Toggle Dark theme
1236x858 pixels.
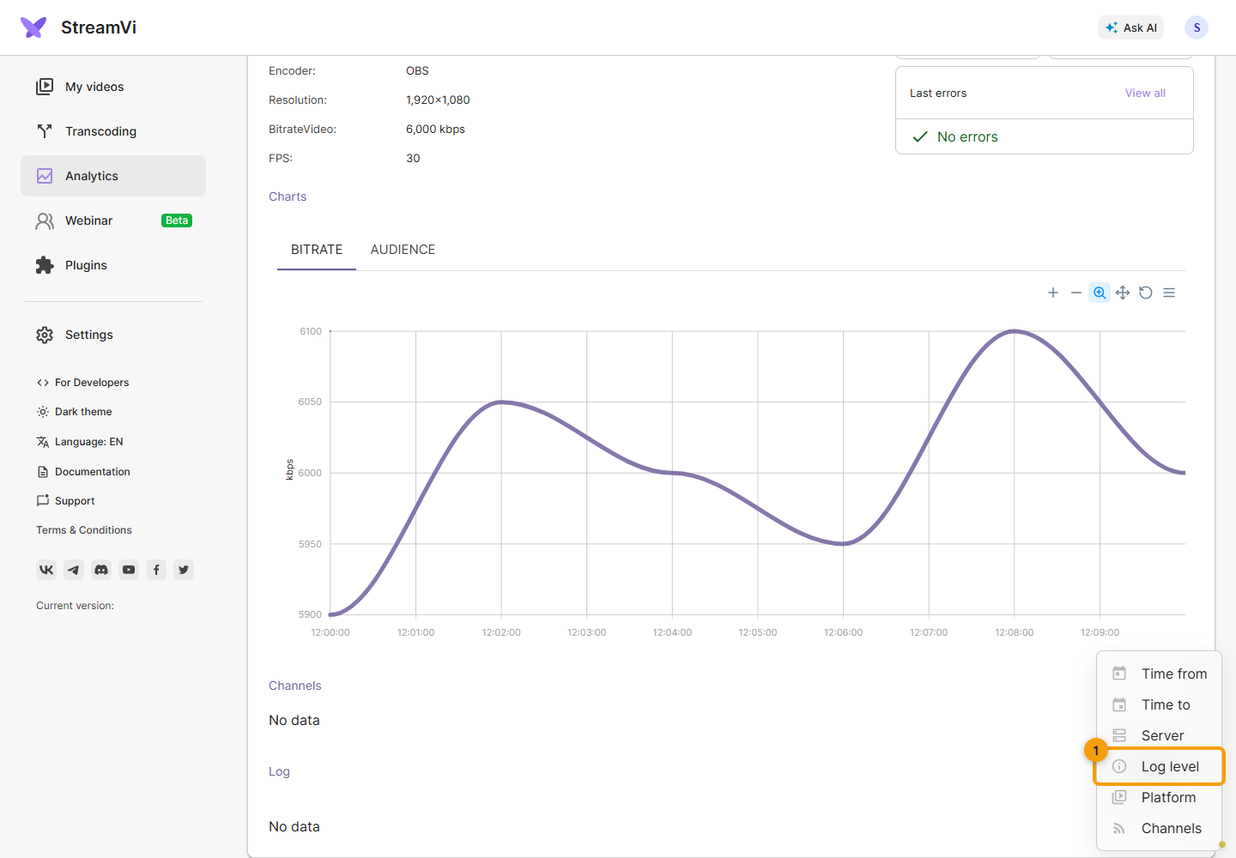point(74,412)
